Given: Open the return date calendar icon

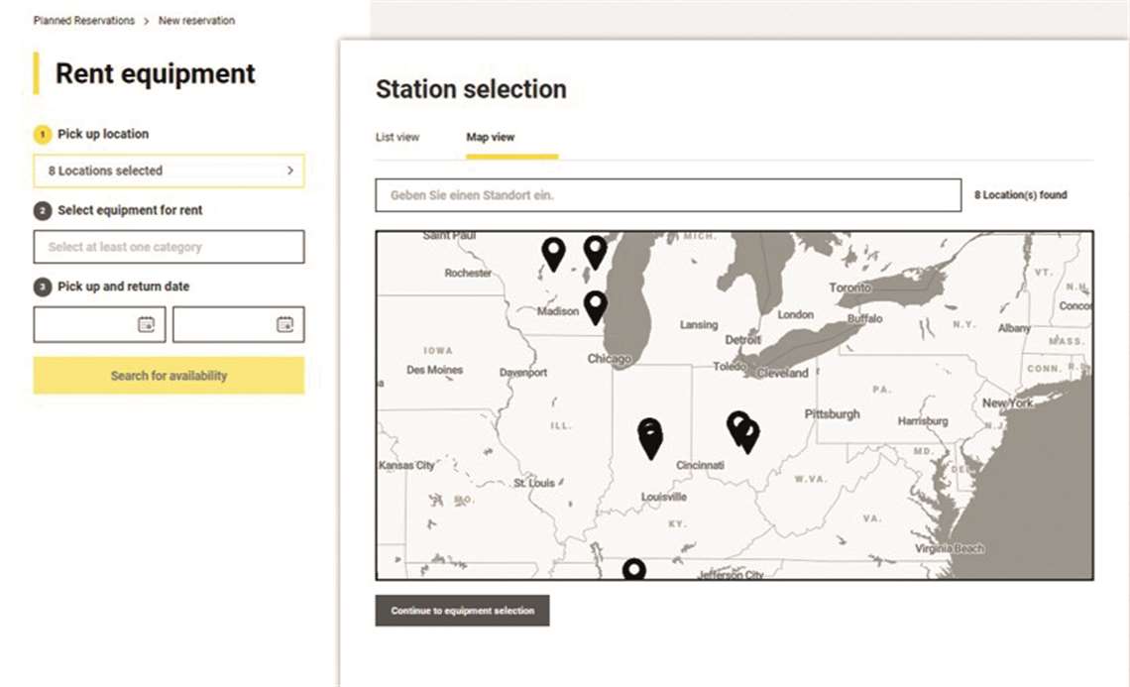Looking at the screenshot, I should coord(285,324).
